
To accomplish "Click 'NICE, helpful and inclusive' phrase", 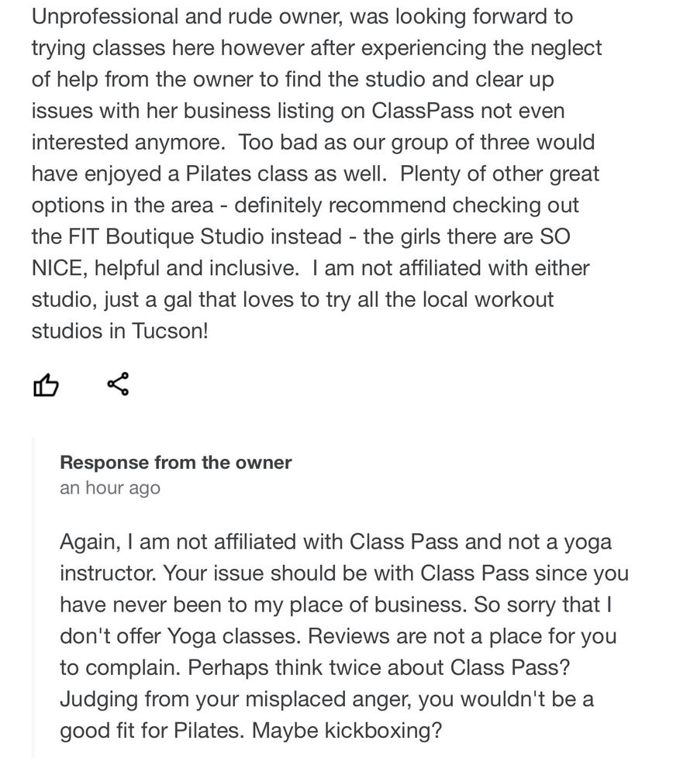I will 164,268.
